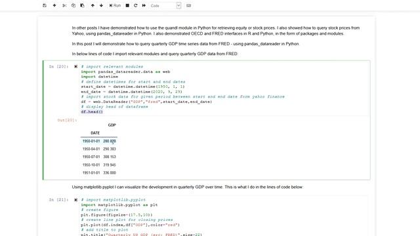Save the notebook with the floppy icon
This screenshot has width=420, height=236.
tap(45, 5)
